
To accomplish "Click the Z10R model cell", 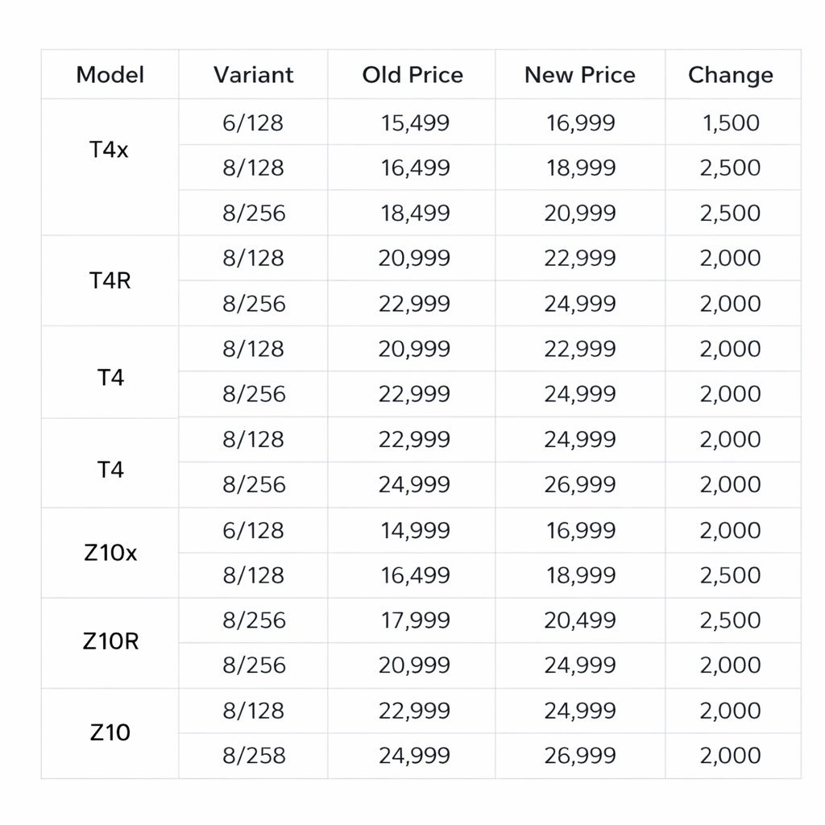I will [x=110, y=642].
